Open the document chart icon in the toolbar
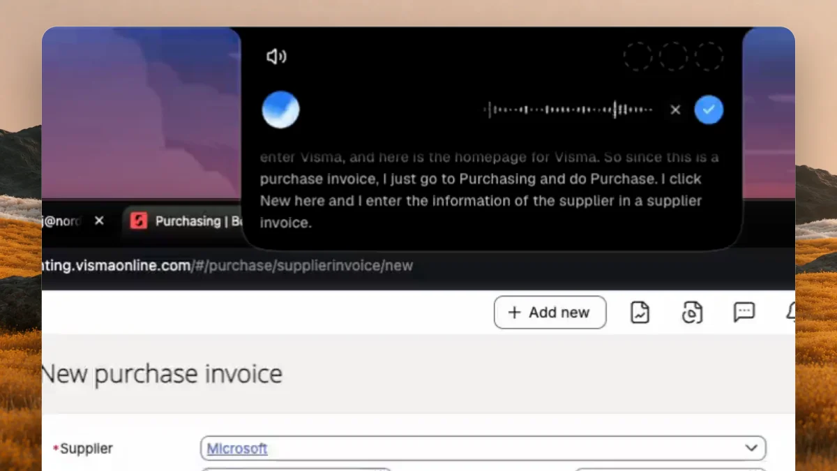837x471 pixels. tap(640, 313)
